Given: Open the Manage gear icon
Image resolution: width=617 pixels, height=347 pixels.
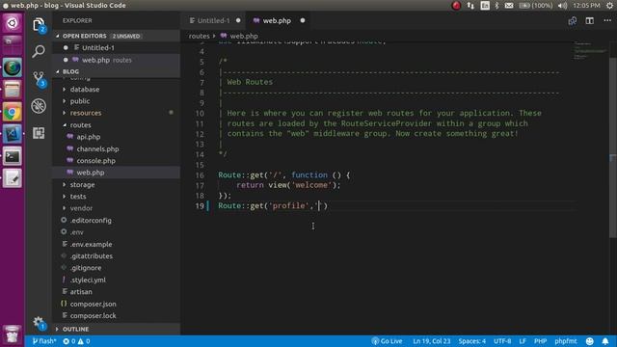Looking at the screenshot, I should click(x=39, y=323).
